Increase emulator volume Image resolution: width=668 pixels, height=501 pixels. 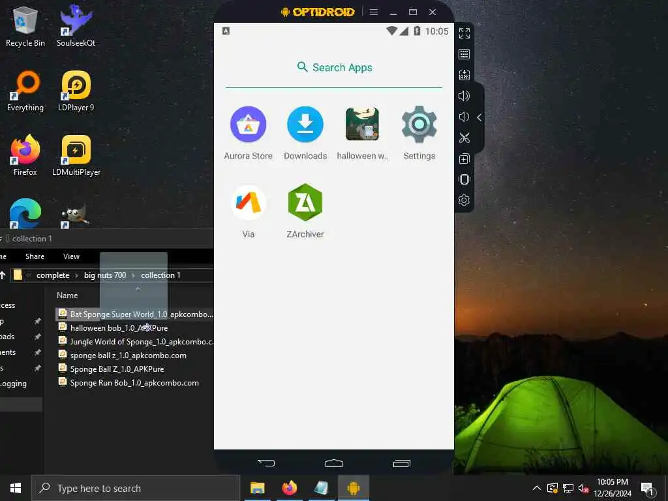(464, 96)
